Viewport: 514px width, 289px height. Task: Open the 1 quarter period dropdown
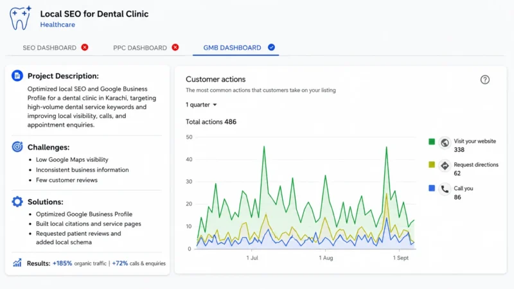201,105
